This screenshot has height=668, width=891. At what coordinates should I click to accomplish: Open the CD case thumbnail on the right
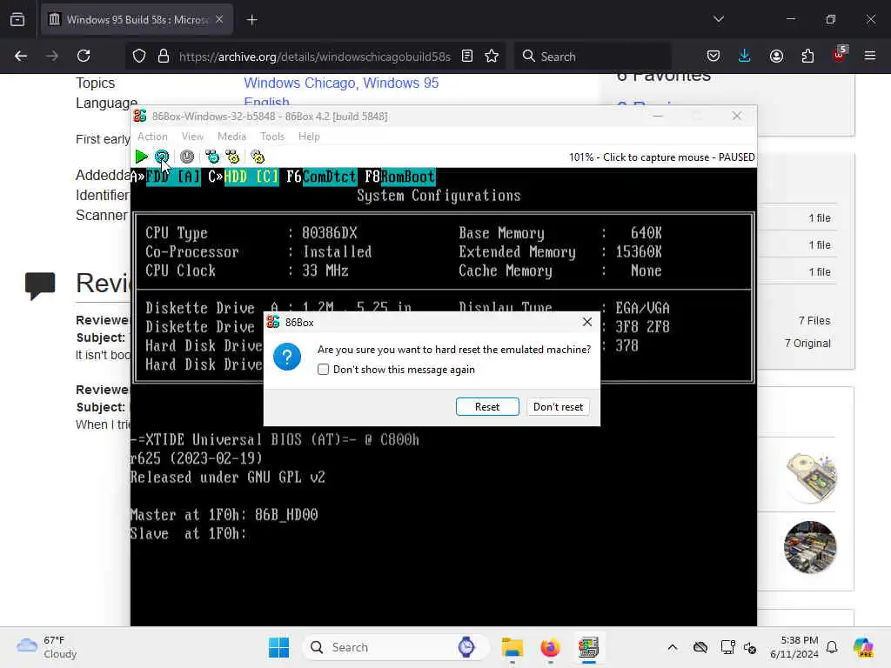(811, 478)
